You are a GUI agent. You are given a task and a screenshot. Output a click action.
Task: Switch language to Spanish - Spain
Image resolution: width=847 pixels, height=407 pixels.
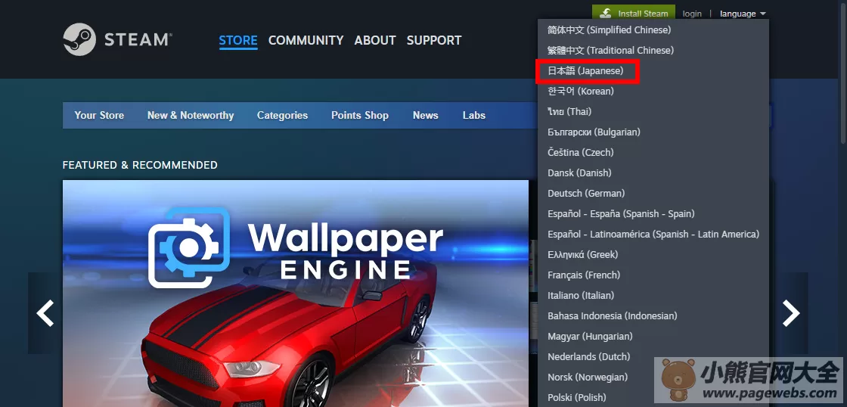(x=653, y=213)
